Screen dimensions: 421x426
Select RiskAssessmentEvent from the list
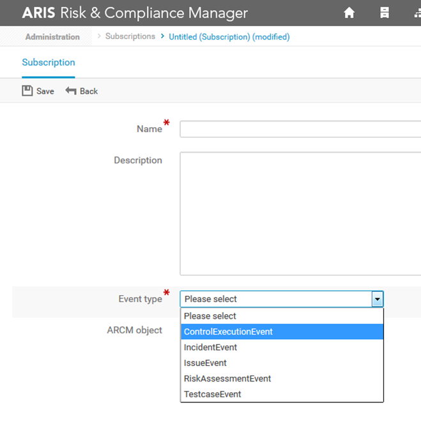pos(282,379)
